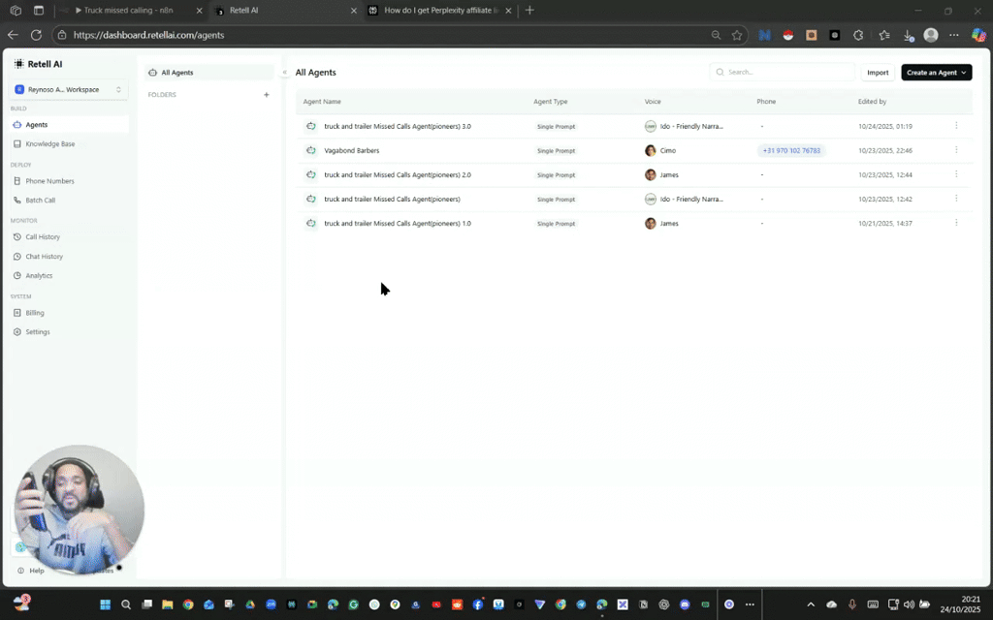
Task: Open browser extensions puzzle icon
Action: pos(858,36)
